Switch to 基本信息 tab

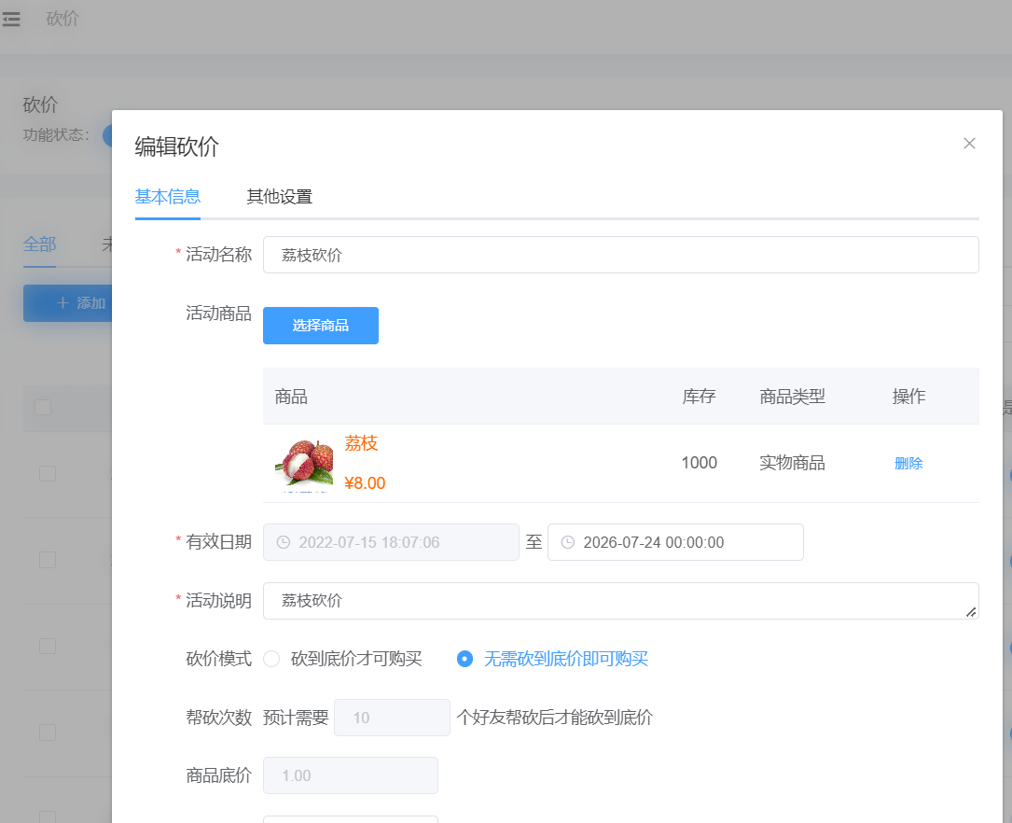168,197
